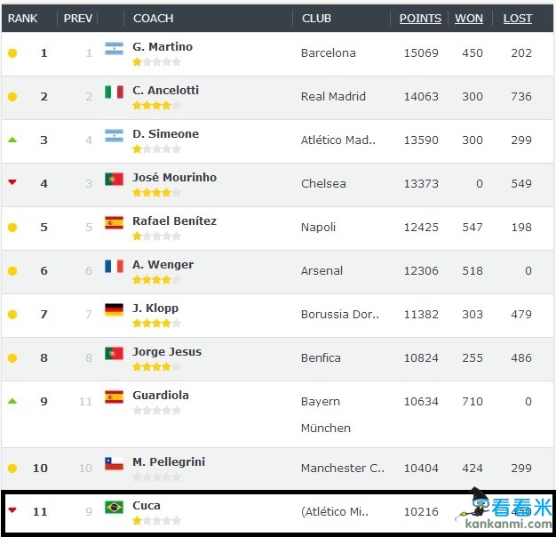The height and width of the screenshot is (537, 556).
Task: Click Germany flag beside J. Klopp
Action: [114, 309]
